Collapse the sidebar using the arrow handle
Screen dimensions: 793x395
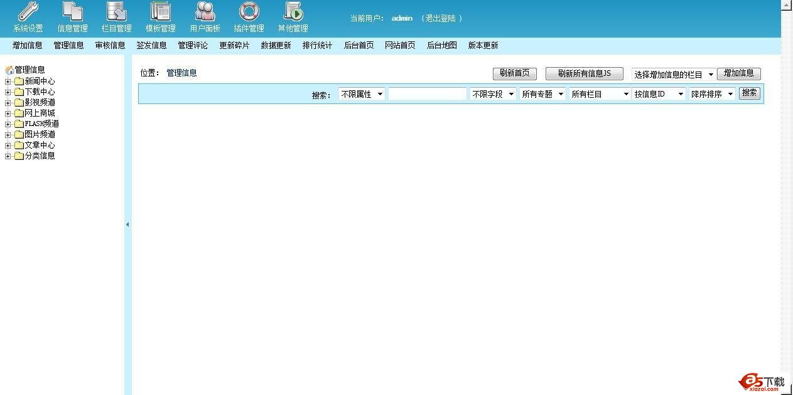click(x=127, y=224)
